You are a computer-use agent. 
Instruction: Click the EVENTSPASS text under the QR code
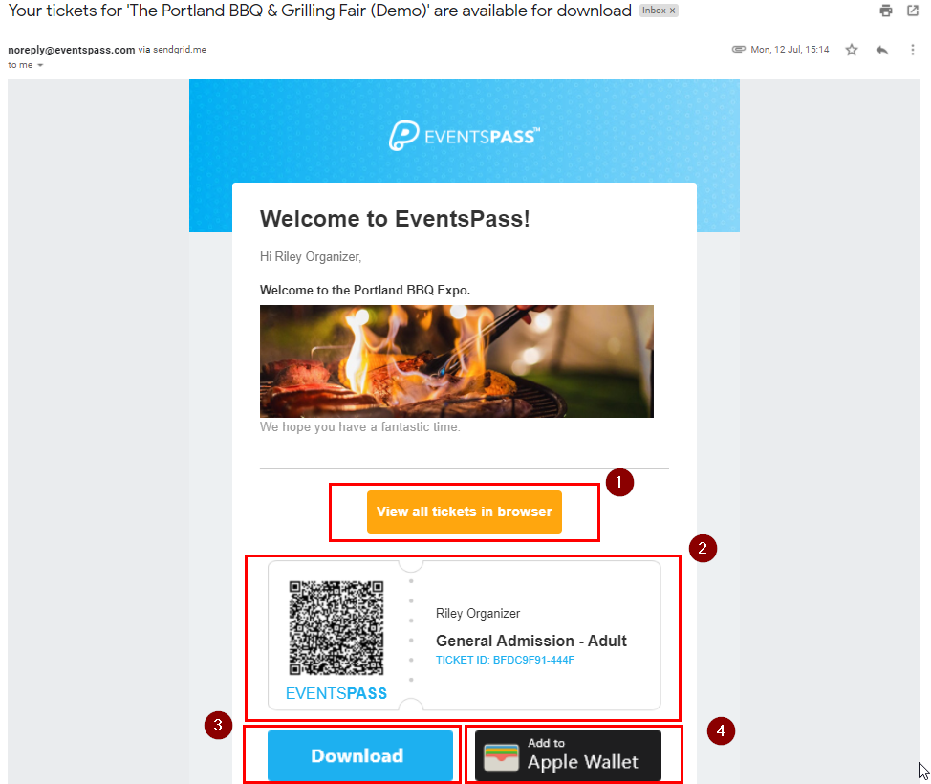point(336,693)
